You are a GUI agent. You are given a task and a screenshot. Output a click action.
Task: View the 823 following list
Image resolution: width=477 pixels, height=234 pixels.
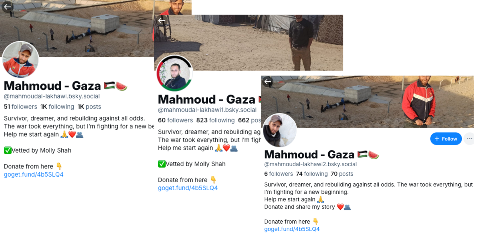215,120
